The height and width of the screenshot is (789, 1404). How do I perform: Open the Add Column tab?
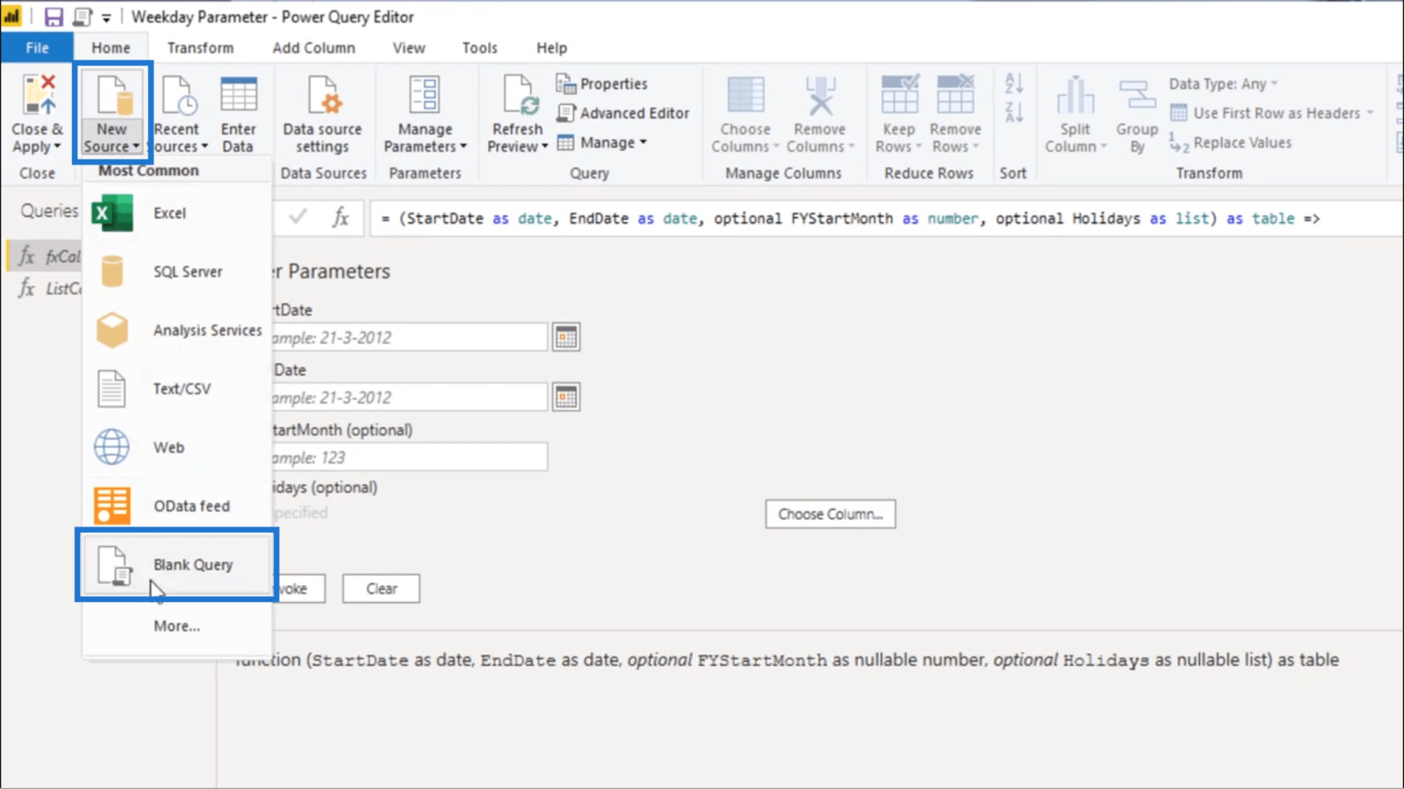313,48
